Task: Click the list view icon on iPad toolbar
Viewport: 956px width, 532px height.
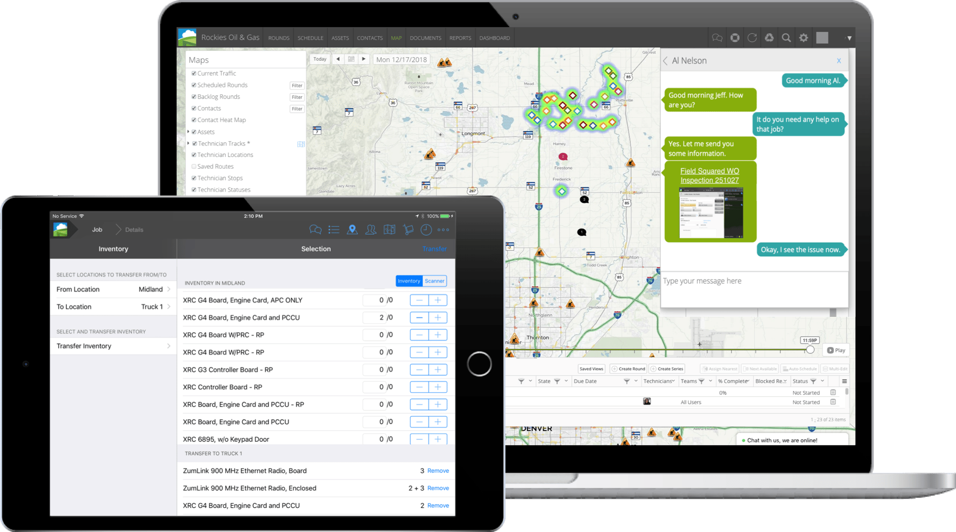Action: coord(332,229)
